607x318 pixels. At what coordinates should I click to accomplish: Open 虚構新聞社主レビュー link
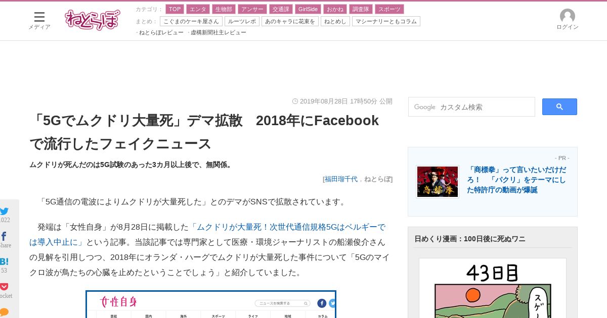219,32
